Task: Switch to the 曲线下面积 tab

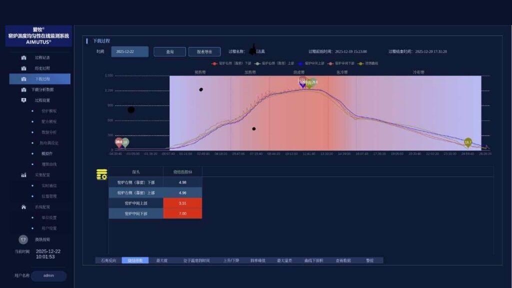Action: click(x=313, y=260)
